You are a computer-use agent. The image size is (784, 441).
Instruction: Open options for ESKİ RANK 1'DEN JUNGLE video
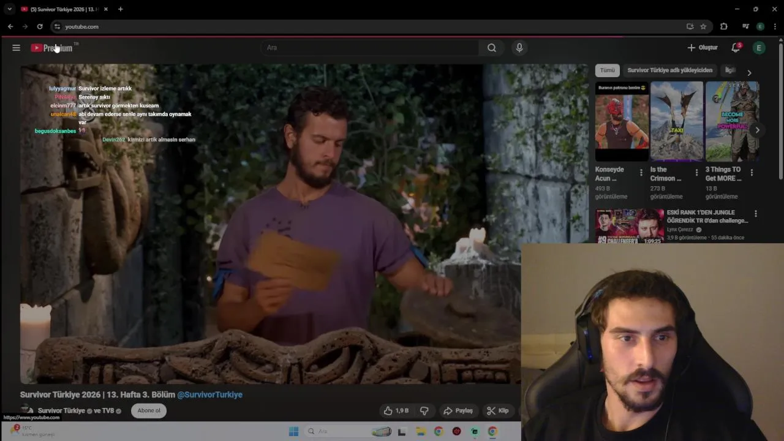[756, 214]
